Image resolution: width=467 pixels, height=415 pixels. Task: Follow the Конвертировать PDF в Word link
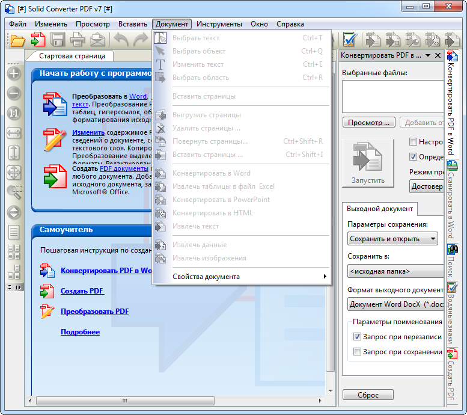point(106,271)
